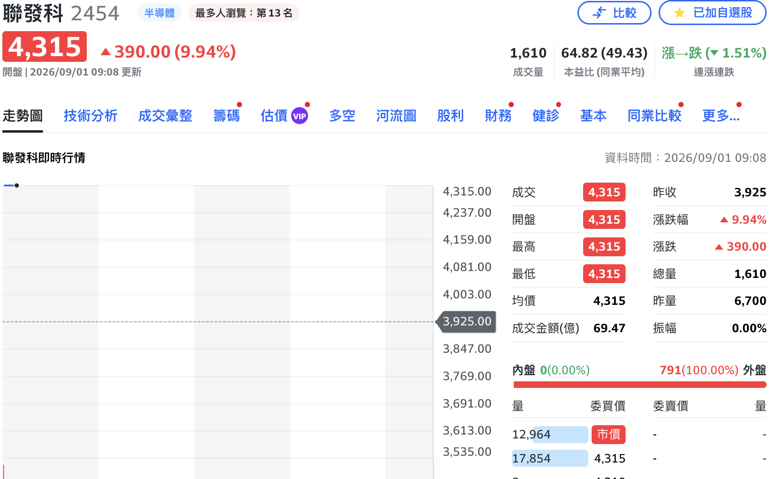Click the 1,610 volume figure in header
This screenshot has width=769, height=479.
(528, 53)
